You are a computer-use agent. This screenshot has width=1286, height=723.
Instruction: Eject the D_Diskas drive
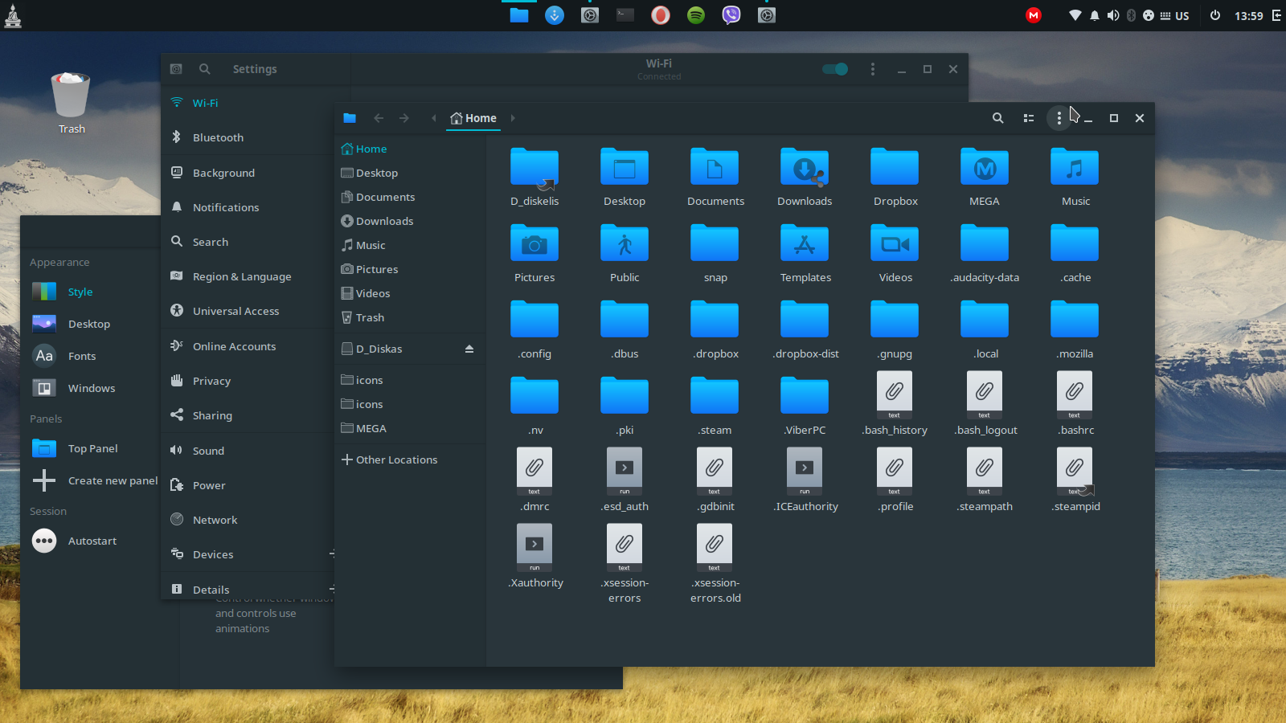(x=469, y=349)
